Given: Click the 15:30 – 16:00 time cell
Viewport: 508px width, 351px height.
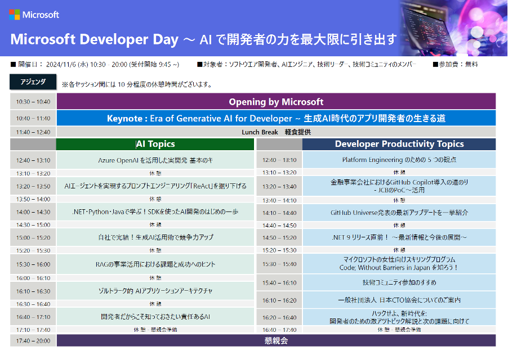Looking at the screenshot, I should point(33,264).
